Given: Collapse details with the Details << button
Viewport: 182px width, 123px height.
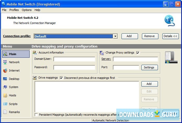Looking at the screenshot, I should point(170,36).
